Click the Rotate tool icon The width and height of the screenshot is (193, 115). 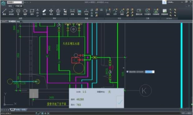[x=58, y=12]
